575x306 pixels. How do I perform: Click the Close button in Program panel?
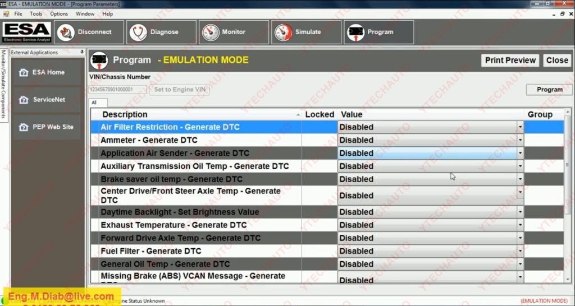(557, 61)
